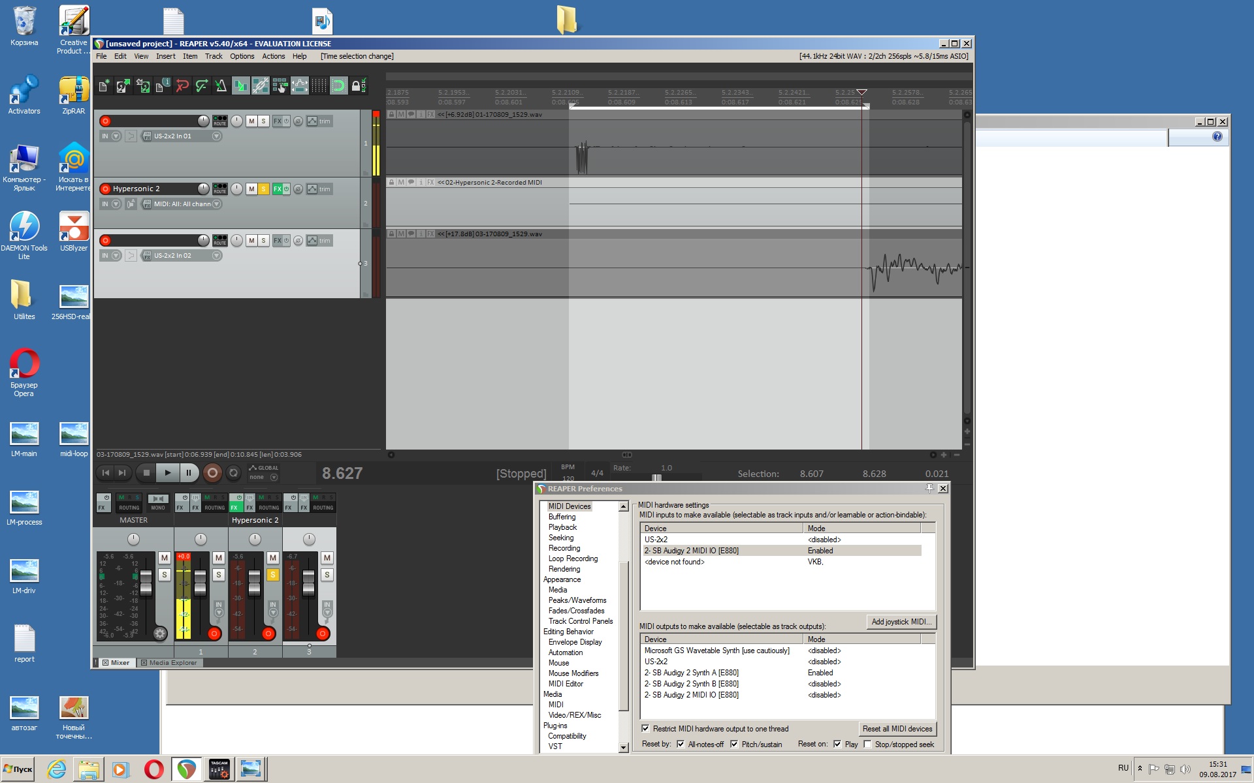The image size is (1254, 783).
Task: Click the Undo toolbar icon
Action: point(182,85)
